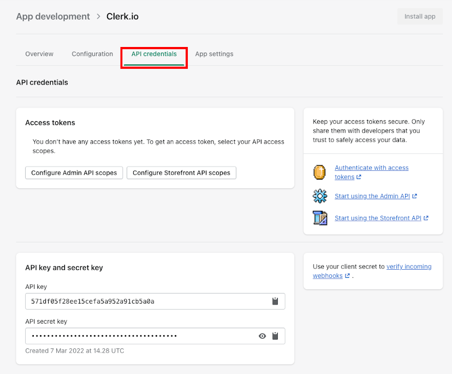This screenshot has width=452, height=374.
Task: Click the Admin API gear icon
Action: pyautogui.click(x=320, y=195)
